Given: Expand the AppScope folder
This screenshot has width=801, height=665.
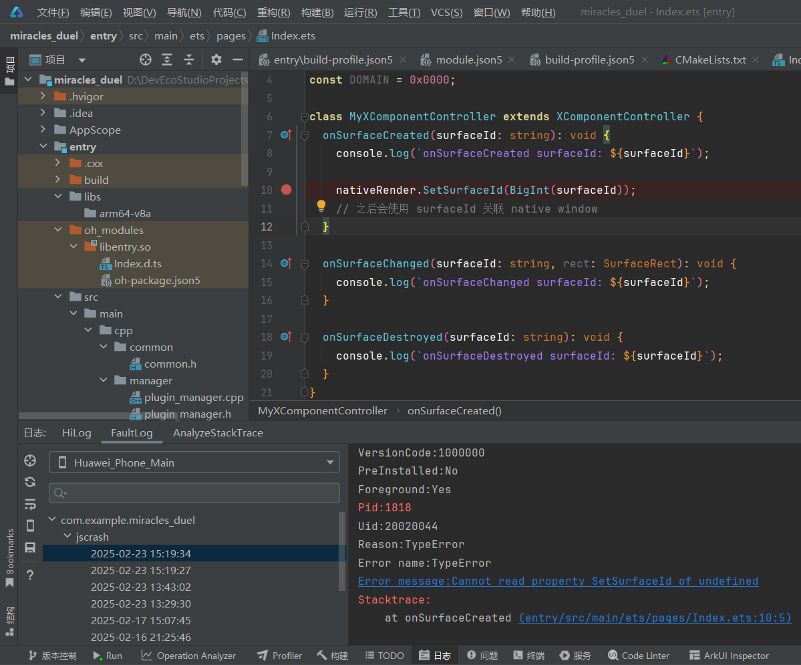Looking at the screenshot, I should (43, 130).
